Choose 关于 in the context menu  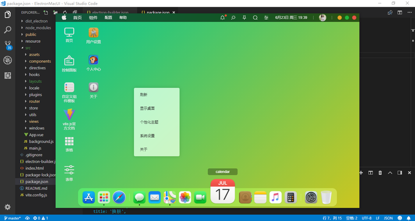coord(157,149)
